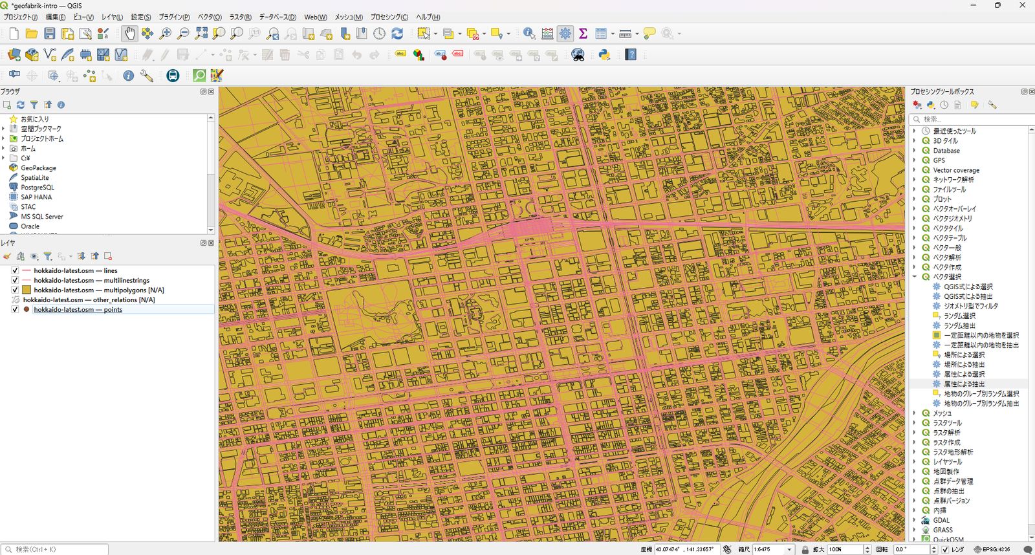Click the lines layer pink line symbol

pos(27,270)
